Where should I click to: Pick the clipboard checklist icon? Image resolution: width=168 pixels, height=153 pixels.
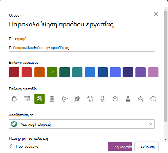[52, 99]
